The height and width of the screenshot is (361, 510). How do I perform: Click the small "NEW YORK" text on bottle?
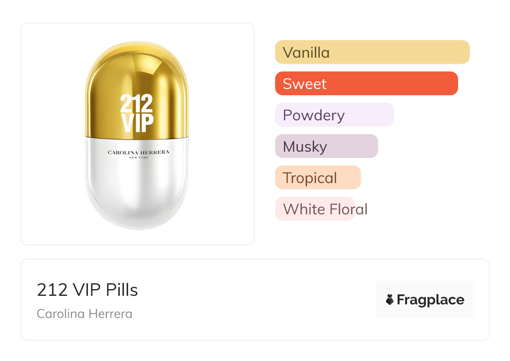(138, 158)
